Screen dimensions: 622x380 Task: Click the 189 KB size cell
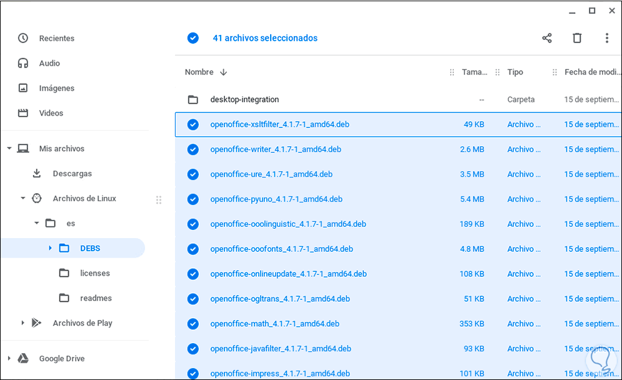471,224
